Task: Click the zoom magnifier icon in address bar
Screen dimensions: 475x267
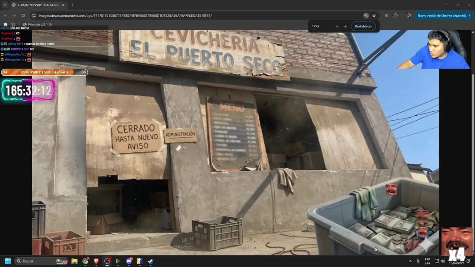Action: click(x=366, y=16)
